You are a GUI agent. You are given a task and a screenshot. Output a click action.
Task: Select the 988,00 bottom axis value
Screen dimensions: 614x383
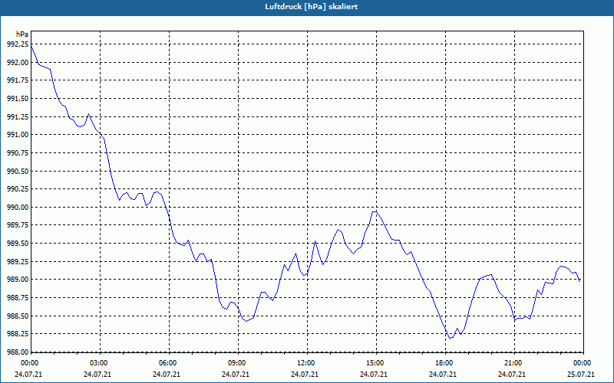click(18, 352)
